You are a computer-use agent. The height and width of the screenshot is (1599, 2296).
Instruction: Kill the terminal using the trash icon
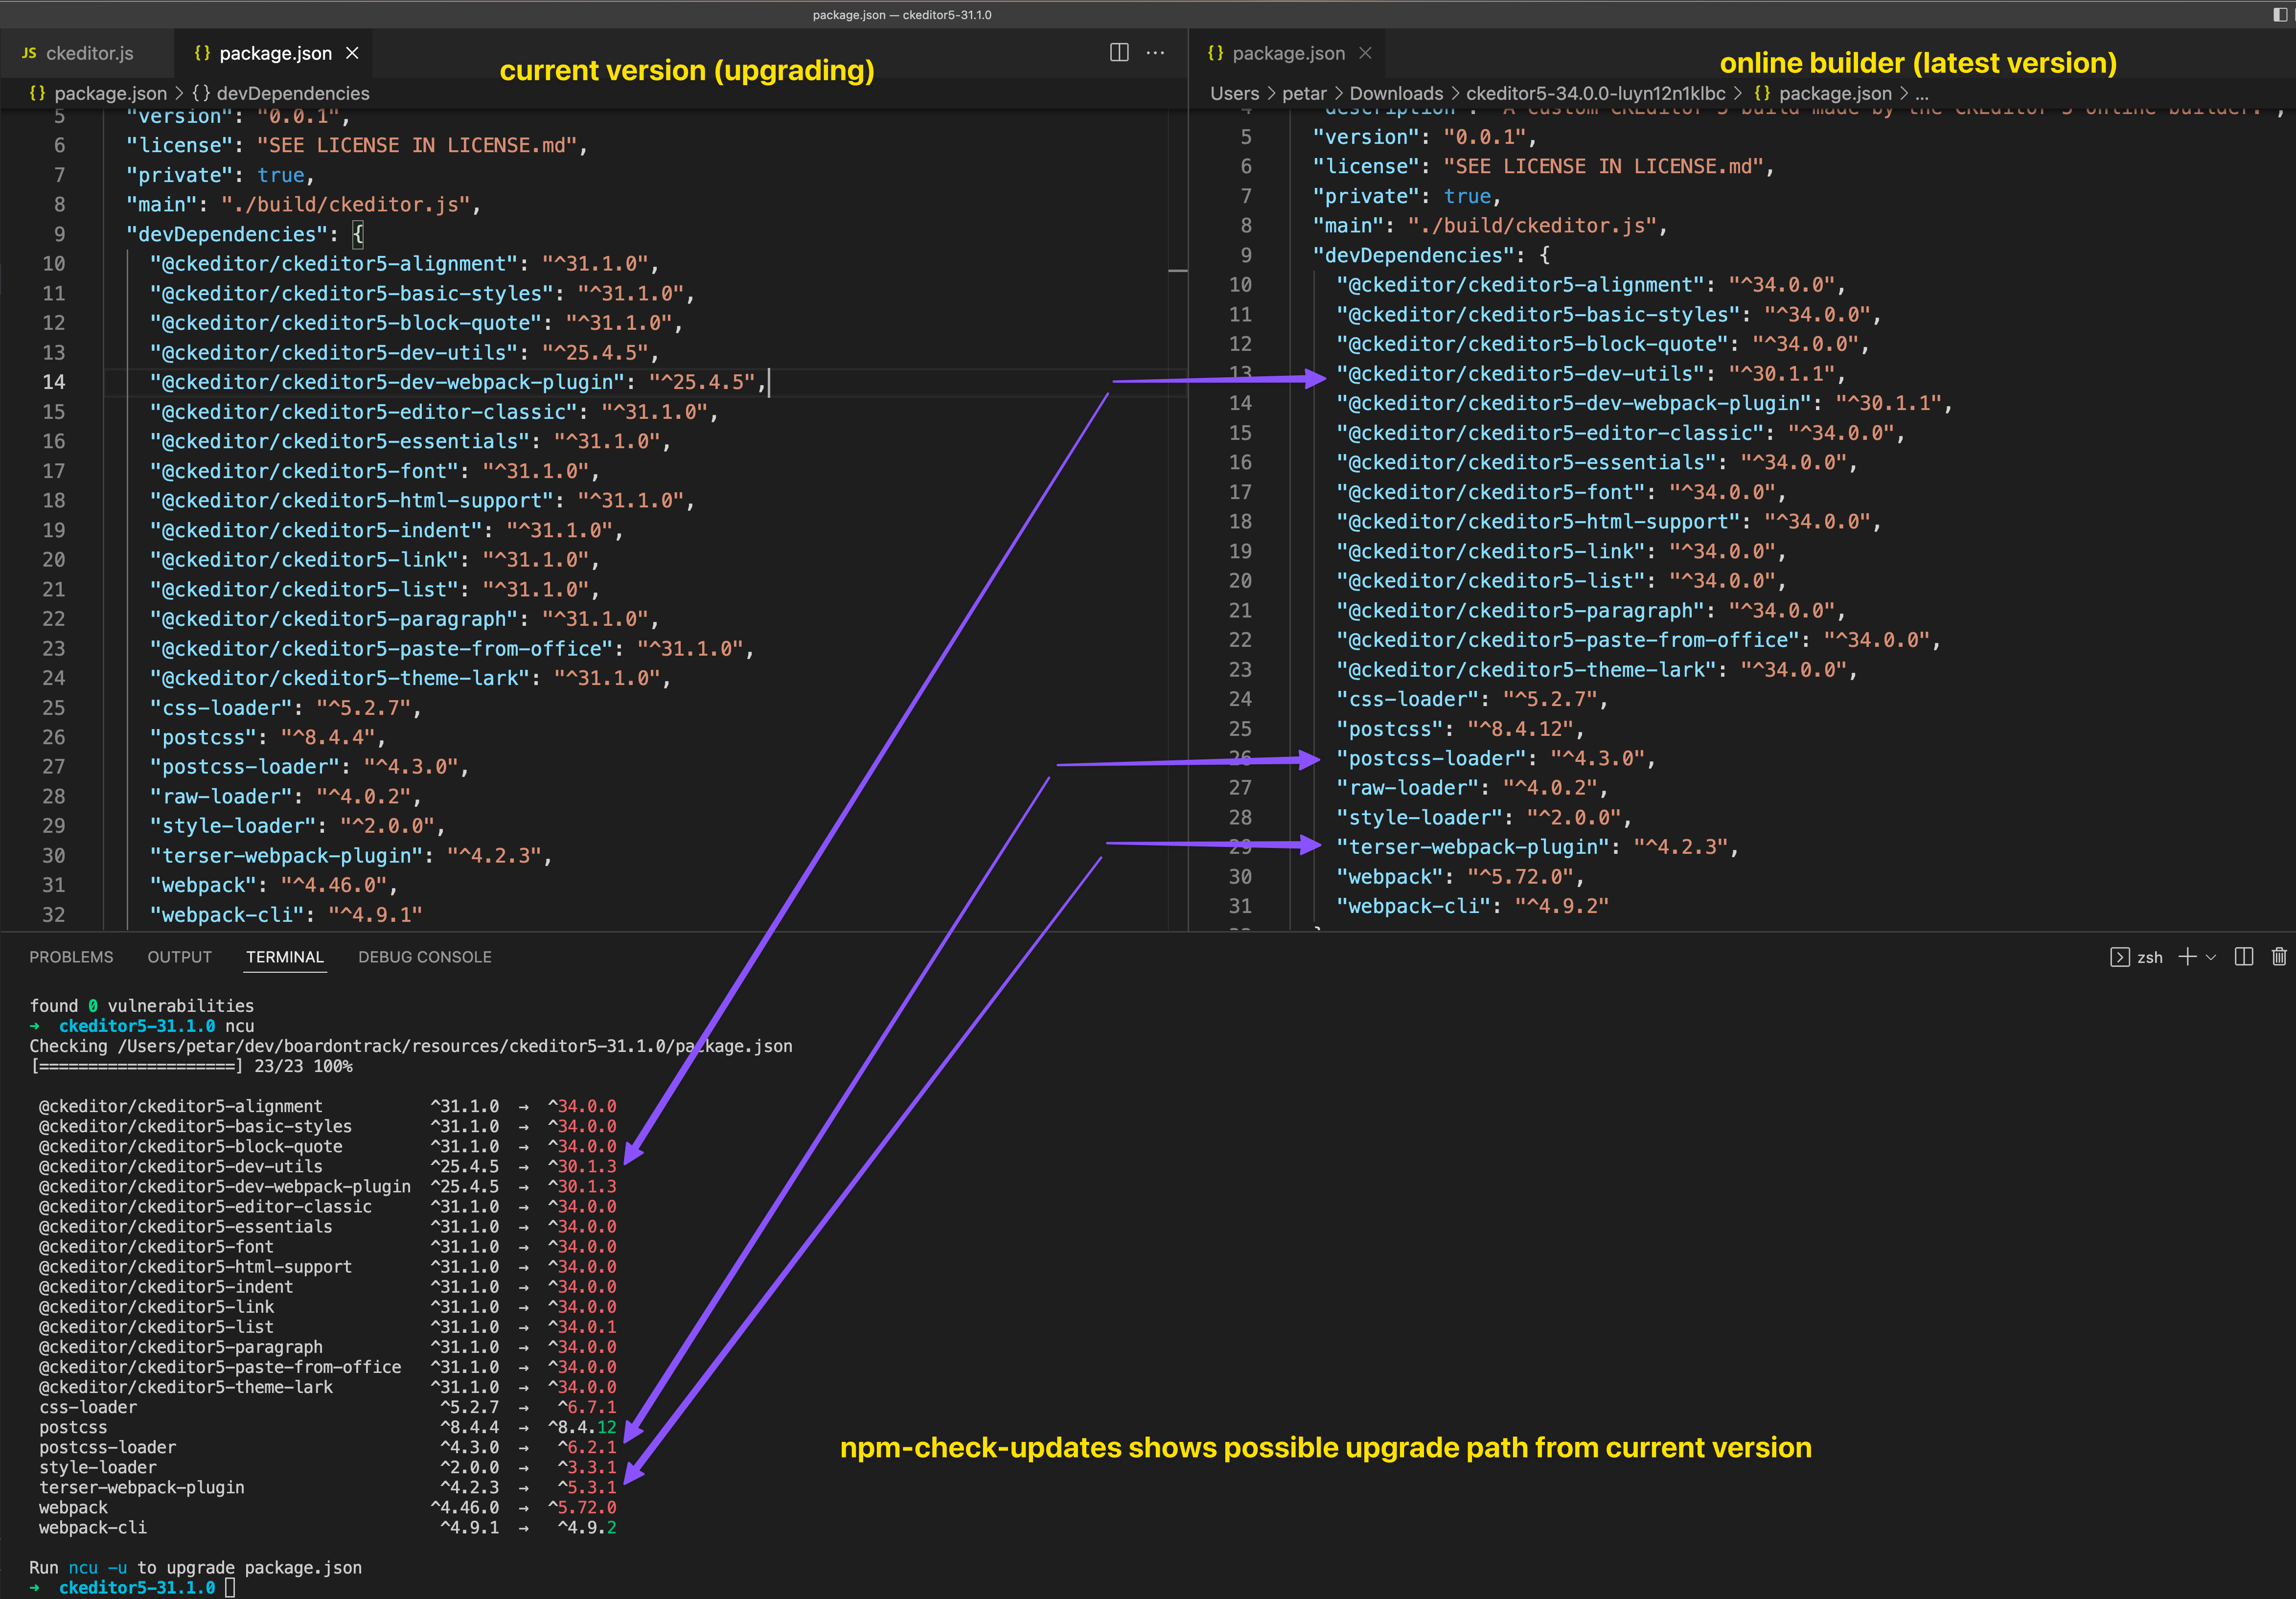tap(2280, 957)
